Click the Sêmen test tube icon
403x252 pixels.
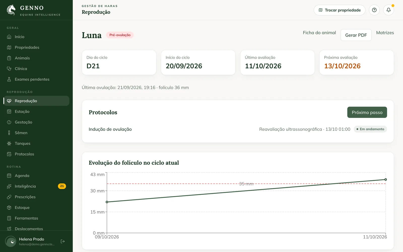[9, 133]
